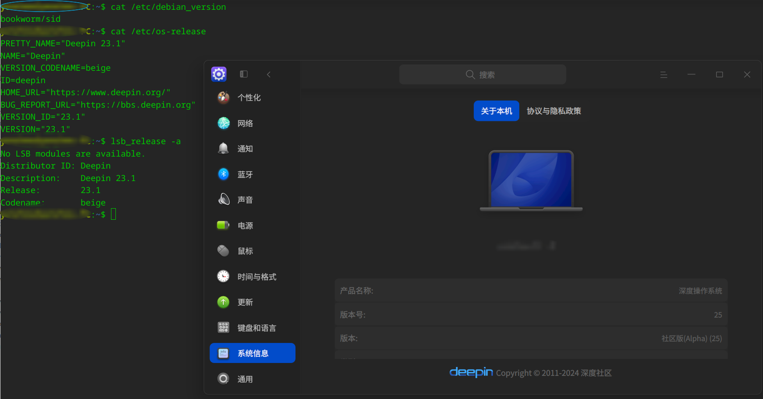Open the 电源 settings page
This screenshot has width=763, height=399.
point(253,226)
